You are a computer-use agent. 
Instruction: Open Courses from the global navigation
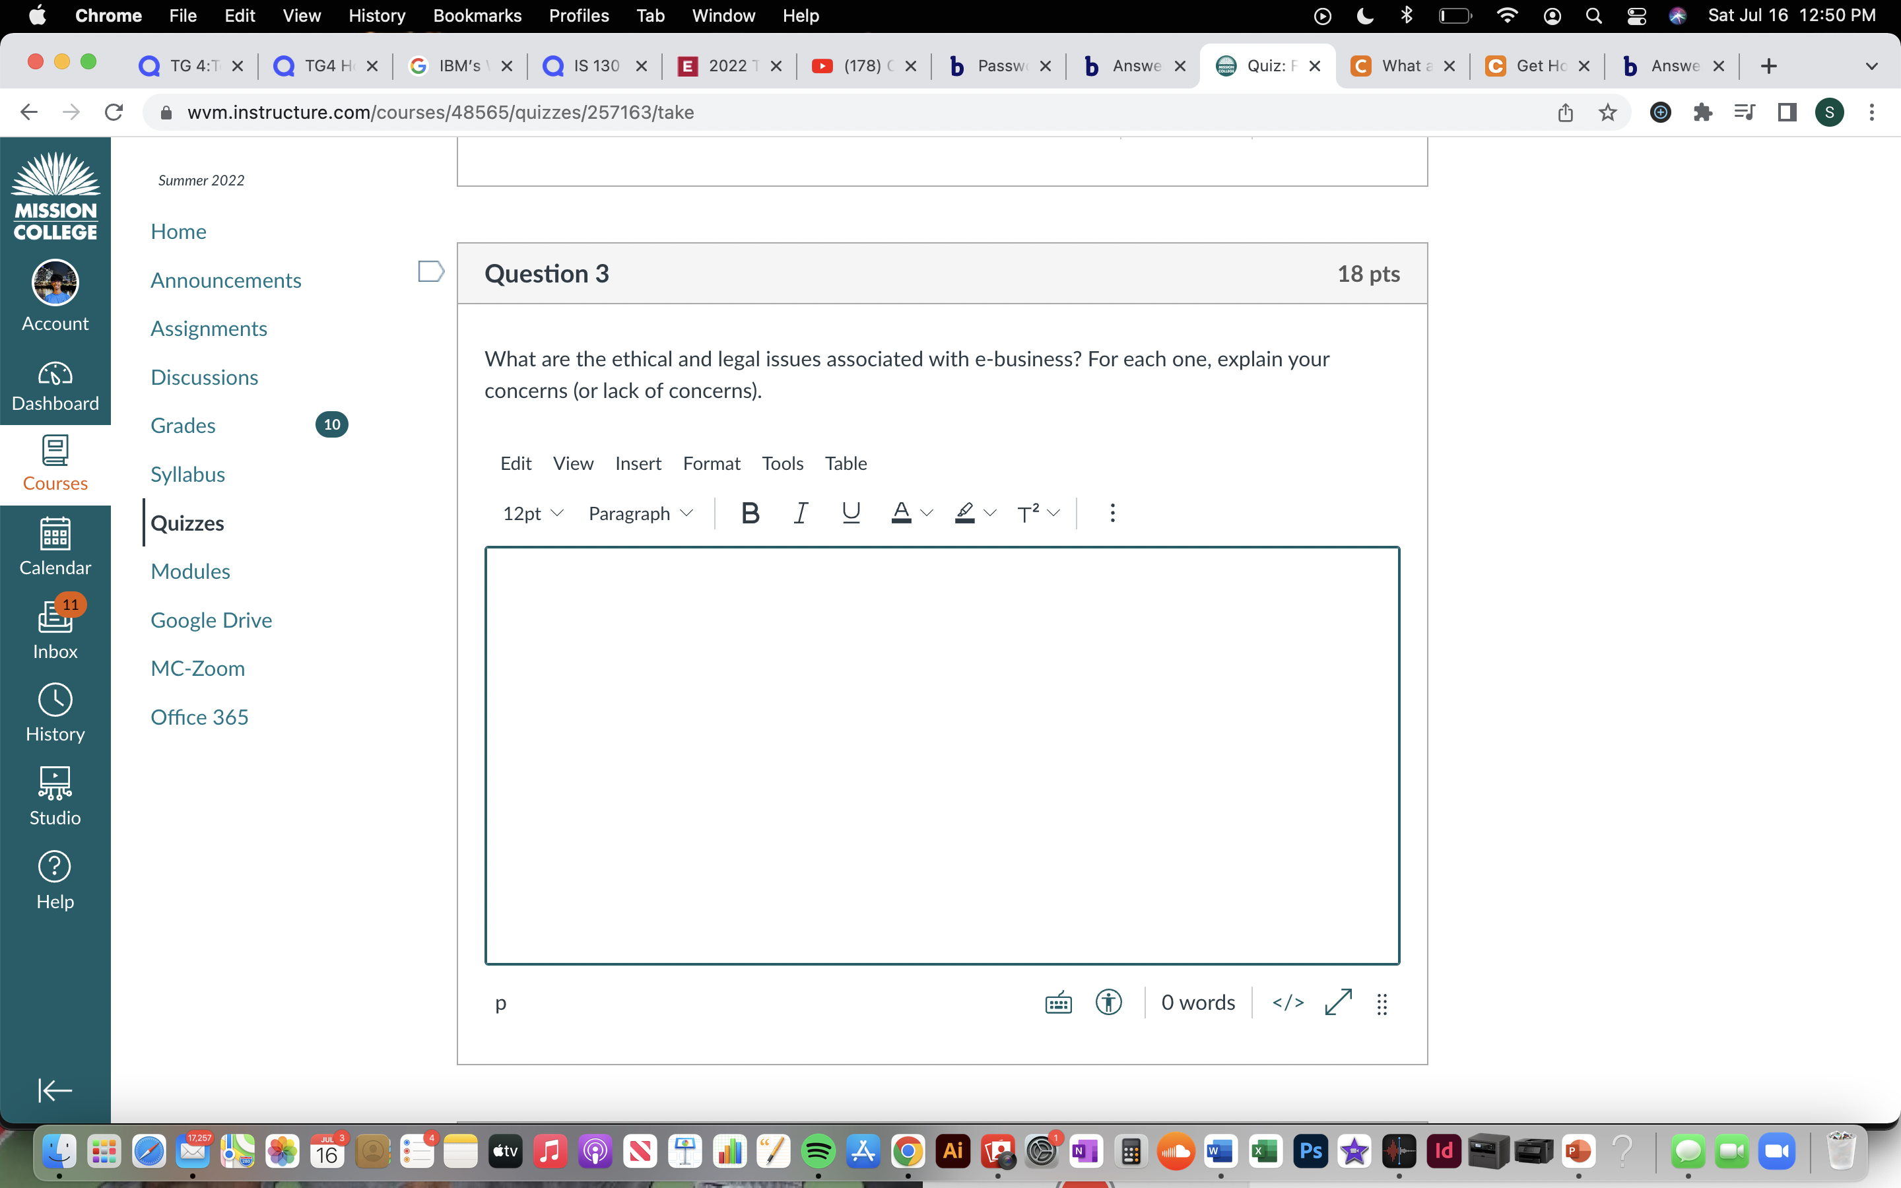55,463
